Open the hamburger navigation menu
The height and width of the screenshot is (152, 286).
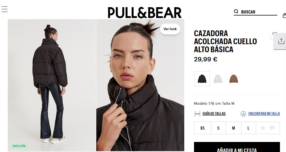5,9
